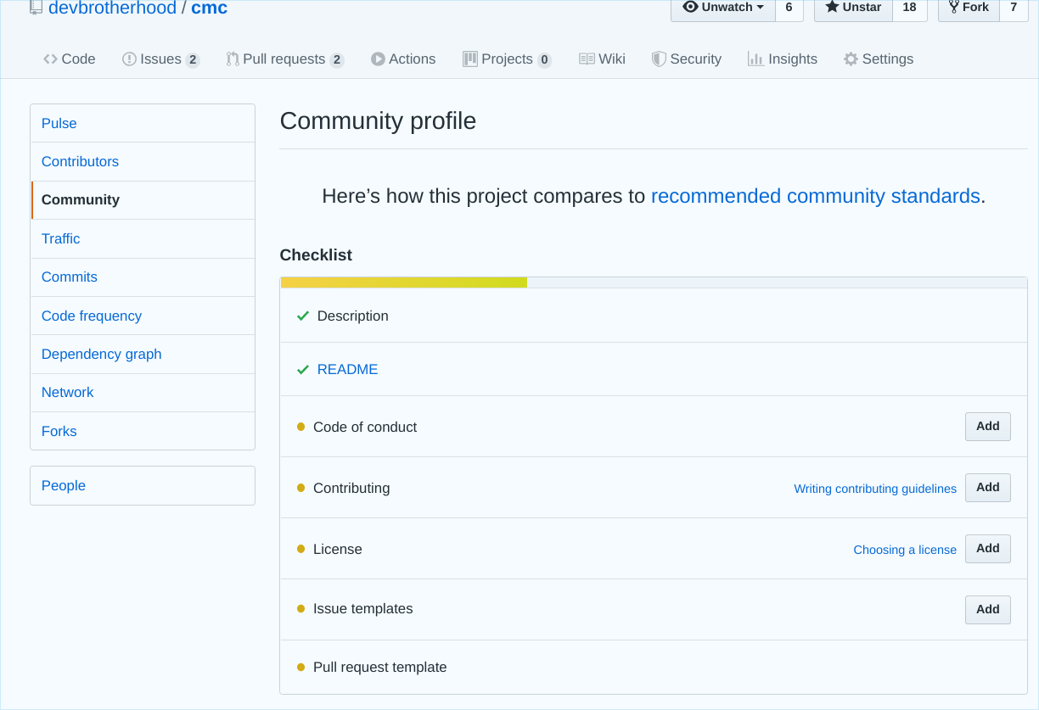Switch to the Actions tab

click(403, 59)
